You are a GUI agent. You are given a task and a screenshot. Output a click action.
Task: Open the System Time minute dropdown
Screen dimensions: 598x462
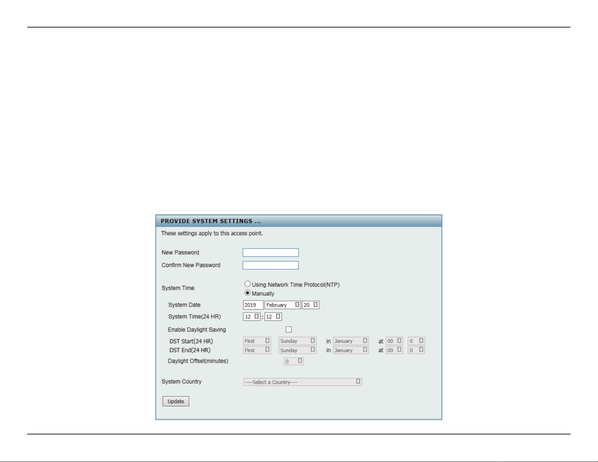coord(273,316)
